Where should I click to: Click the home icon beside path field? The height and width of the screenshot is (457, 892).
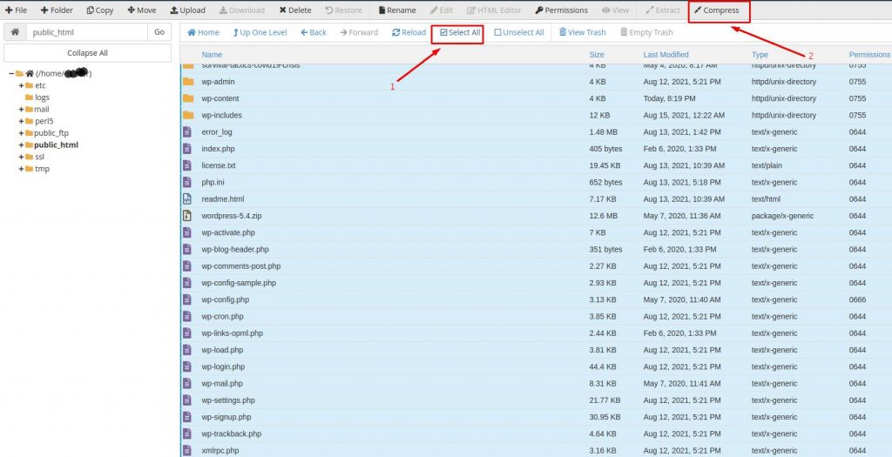coord(15,32)
